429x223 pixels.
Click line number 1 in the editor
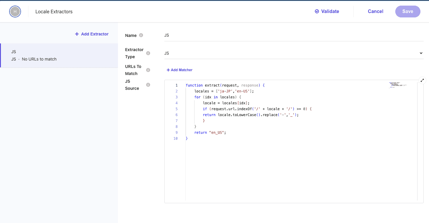[177, 85]
